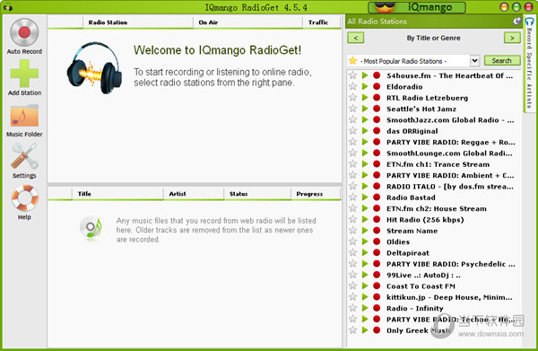Record Hit Radio (256 kbps)
Image resolution: width=538 pixels, height=351 pixels.
pyautogui.click(x=377, y=219)
